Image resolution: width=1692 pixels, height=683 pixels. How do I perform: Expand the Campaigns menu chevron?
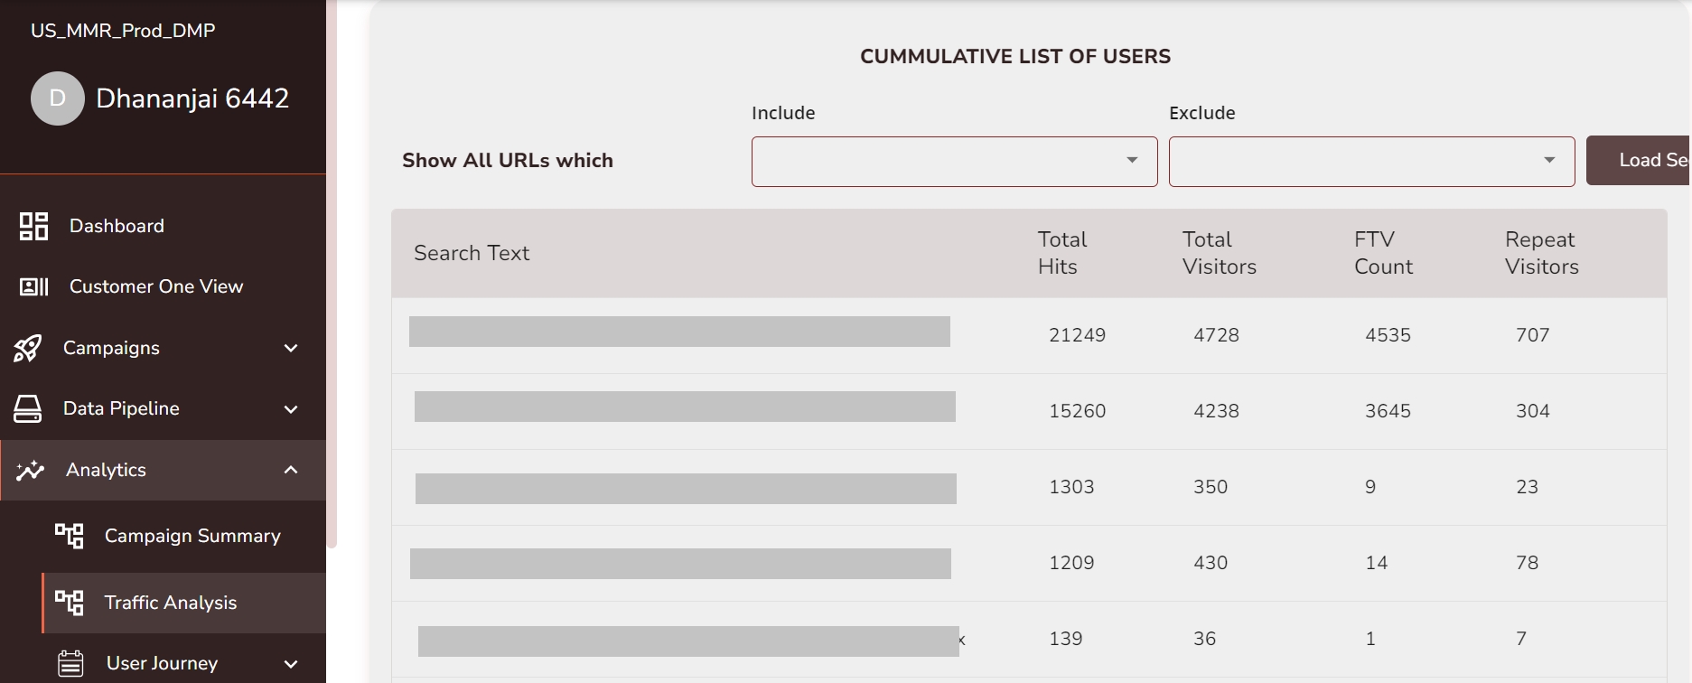coord(291,348)
